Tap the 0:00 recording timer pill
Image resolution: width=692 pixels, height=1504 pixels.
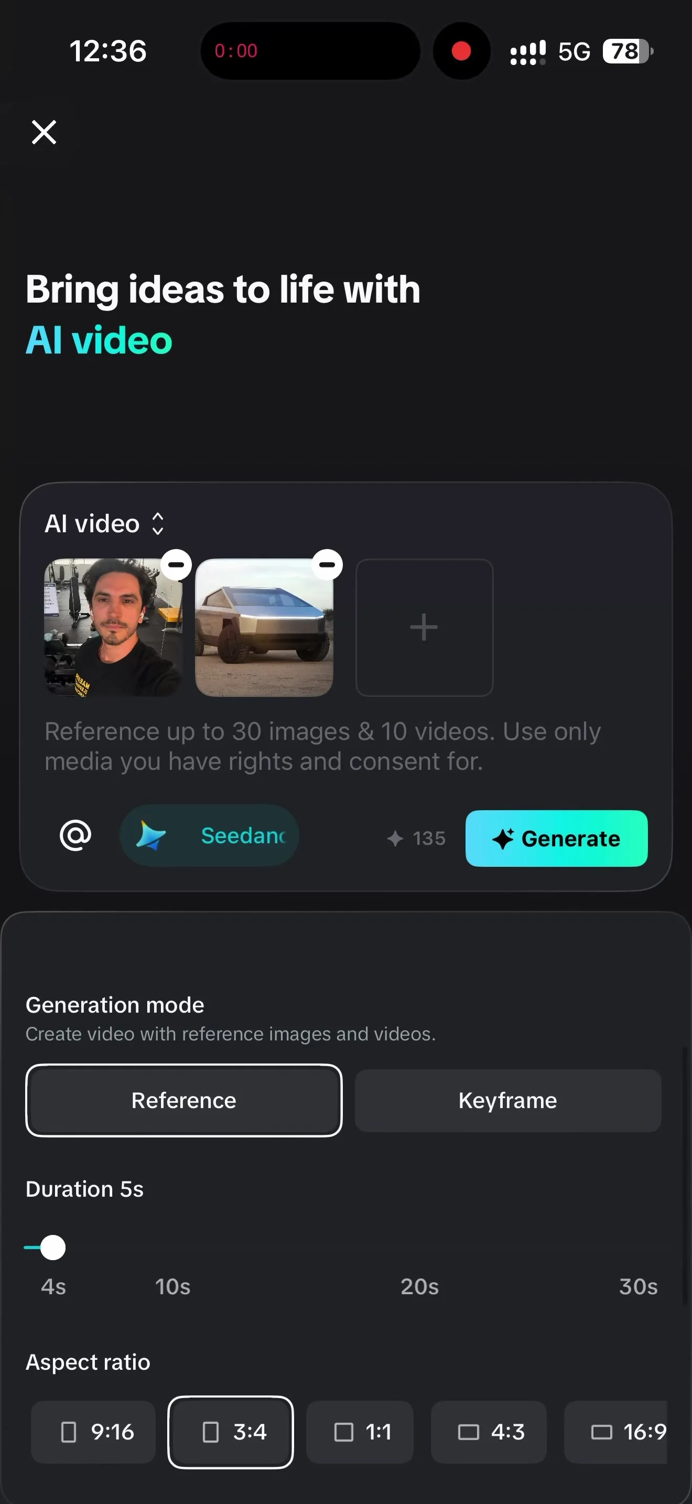(310, 51)
